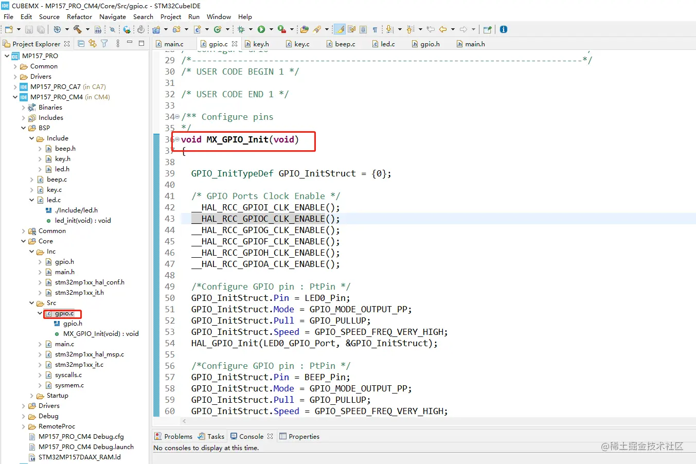
Task: Click the green Run button icon
Action: click(x=261, y=30)
